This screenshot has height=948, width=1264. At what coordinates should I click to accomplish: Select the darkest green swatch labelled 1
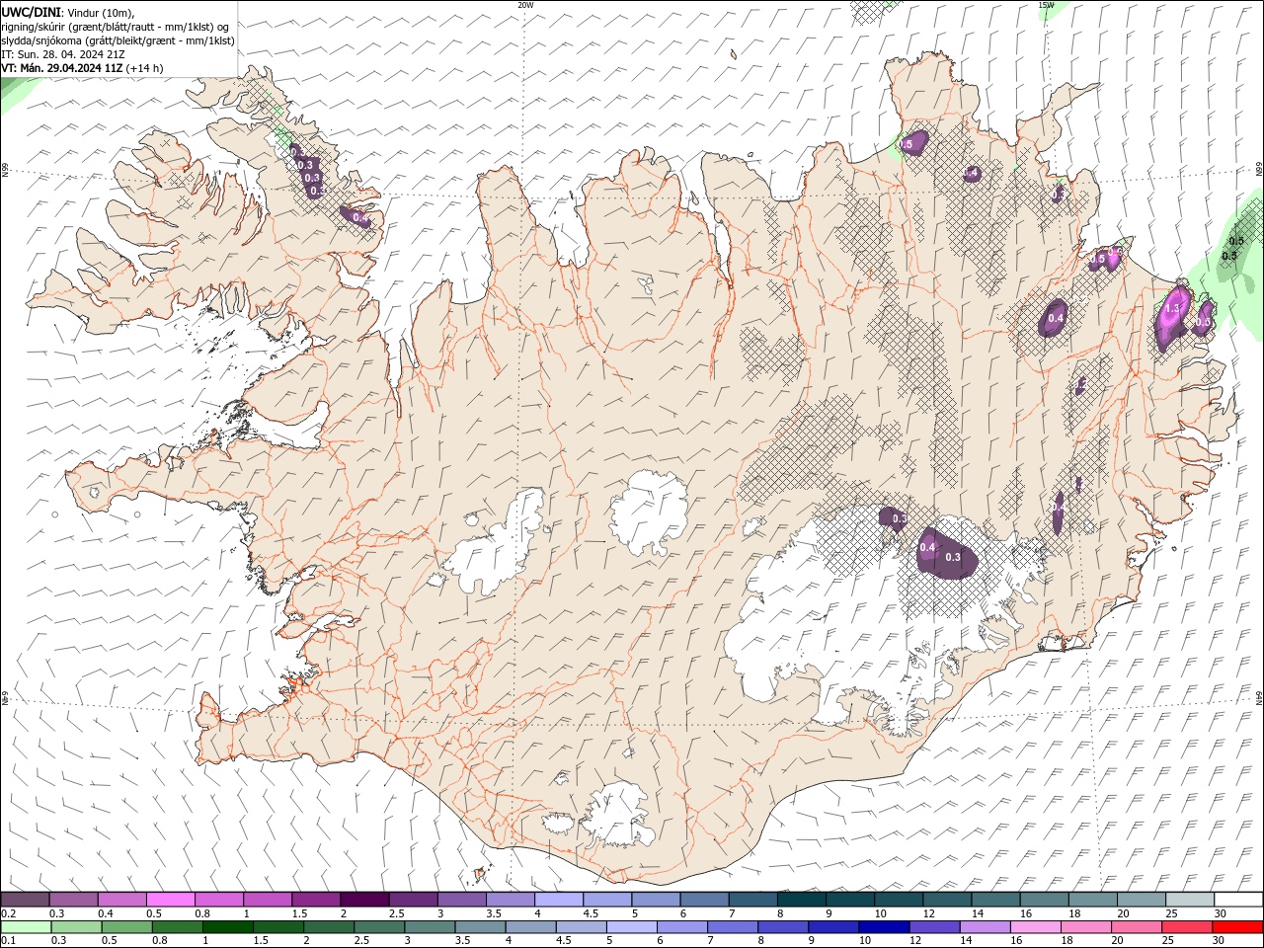click(x=227, y=927)
